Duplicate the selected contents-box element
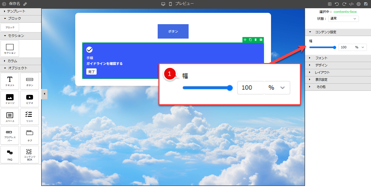Image resolution: width=371 pixels, height=188 pixels. point(250,40)
